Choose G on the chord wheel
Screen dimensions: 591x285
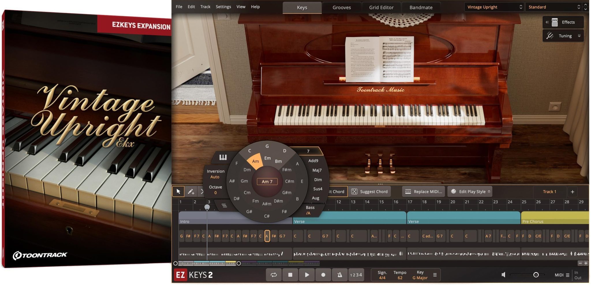point(267,146)
